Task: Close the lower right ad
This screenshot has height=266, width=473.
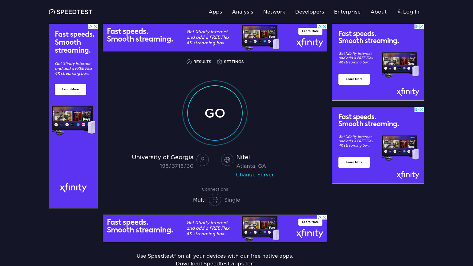Action: click(422, 110)
